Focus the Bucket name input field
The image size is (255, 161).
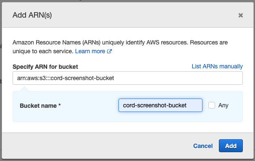coord(160,105)
